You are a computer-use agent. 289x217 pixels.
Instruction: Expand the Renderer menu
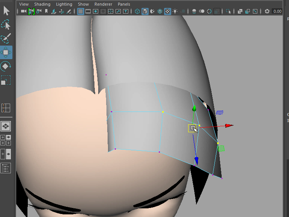click(103, 4)
